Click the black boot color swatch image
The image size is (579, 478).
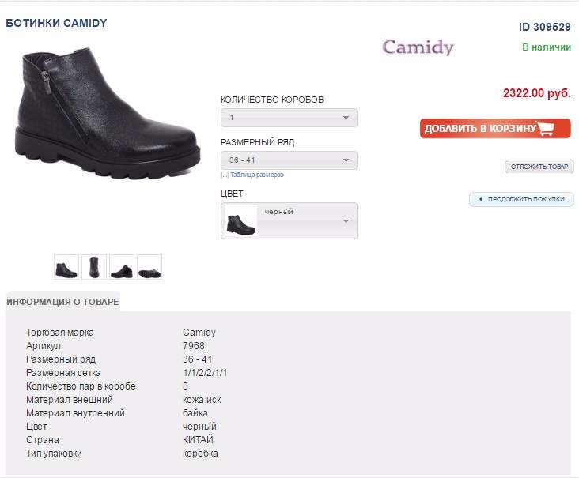click(x=240, y=221)
